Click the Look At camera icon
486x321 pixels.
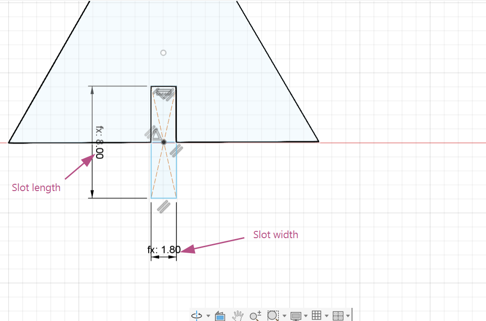pyautogui.click(x=220, y=316)
